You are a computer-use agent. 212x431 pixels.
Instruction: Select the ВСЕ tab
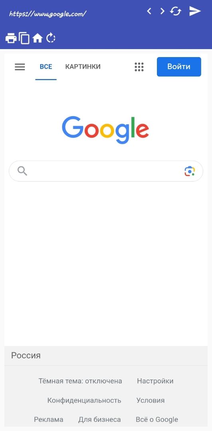(x=46, y=67)
